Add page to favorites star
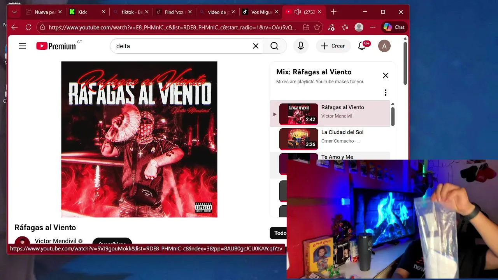 point(317,27)
